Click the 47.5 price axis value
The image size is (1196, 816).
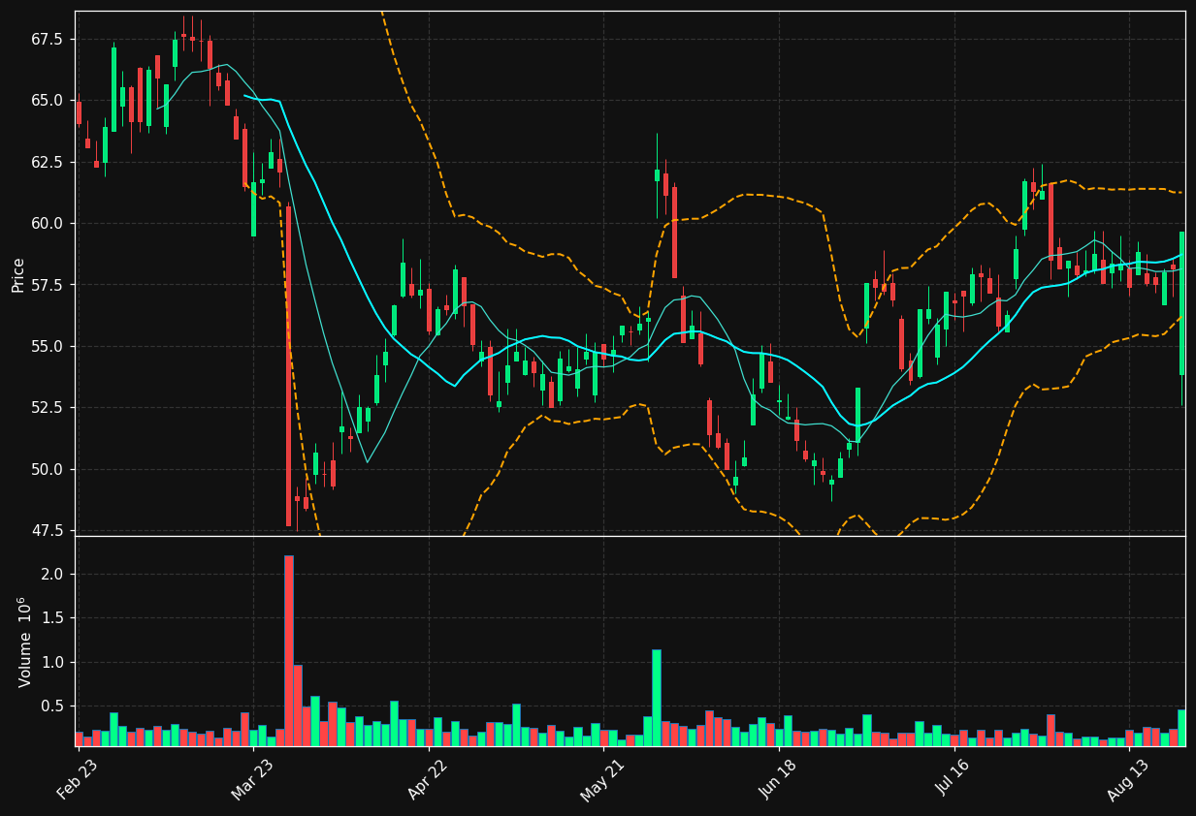[48, 530]
